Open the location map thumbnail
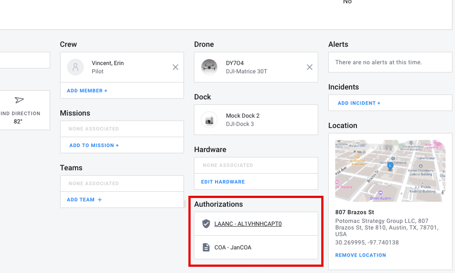 point(390,171)
